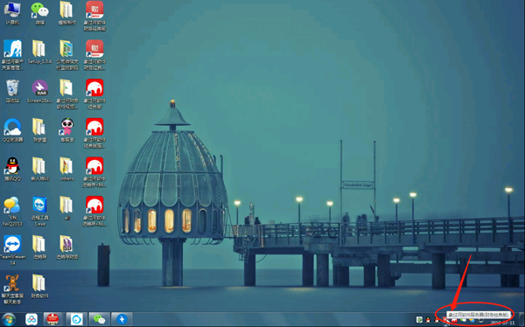Open the Windows Start menu orb
The width and height of the screenshot is (525, 327).
click(x=9, y=319)
